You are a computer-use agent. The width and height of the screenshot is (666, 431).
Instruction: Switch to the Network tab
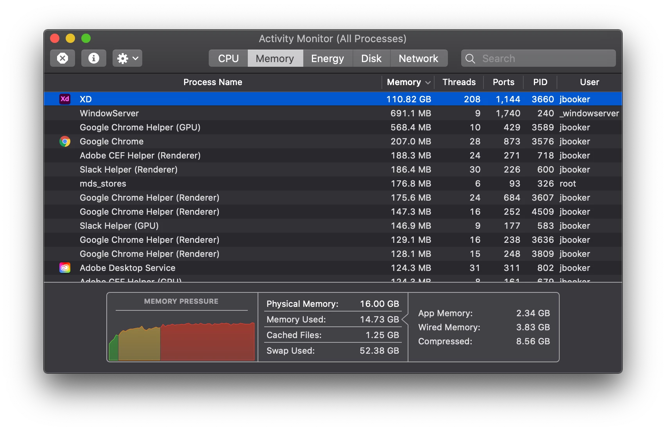click(x=419, y=58)
